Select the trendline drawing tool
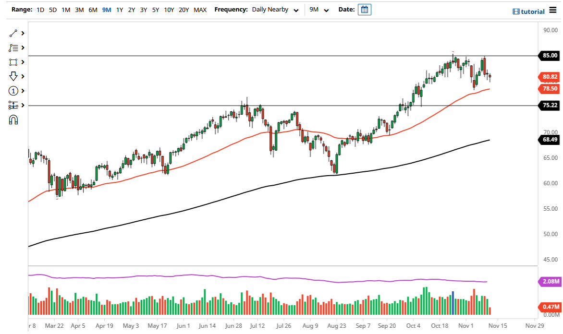The height and width of the screenshot is (334, 563). 13,33
